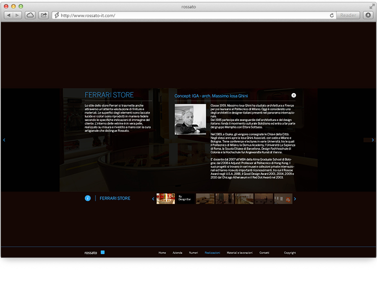Show next slide with right edge arrow
This screenshot has height=304, width=377.
(373, 140)
